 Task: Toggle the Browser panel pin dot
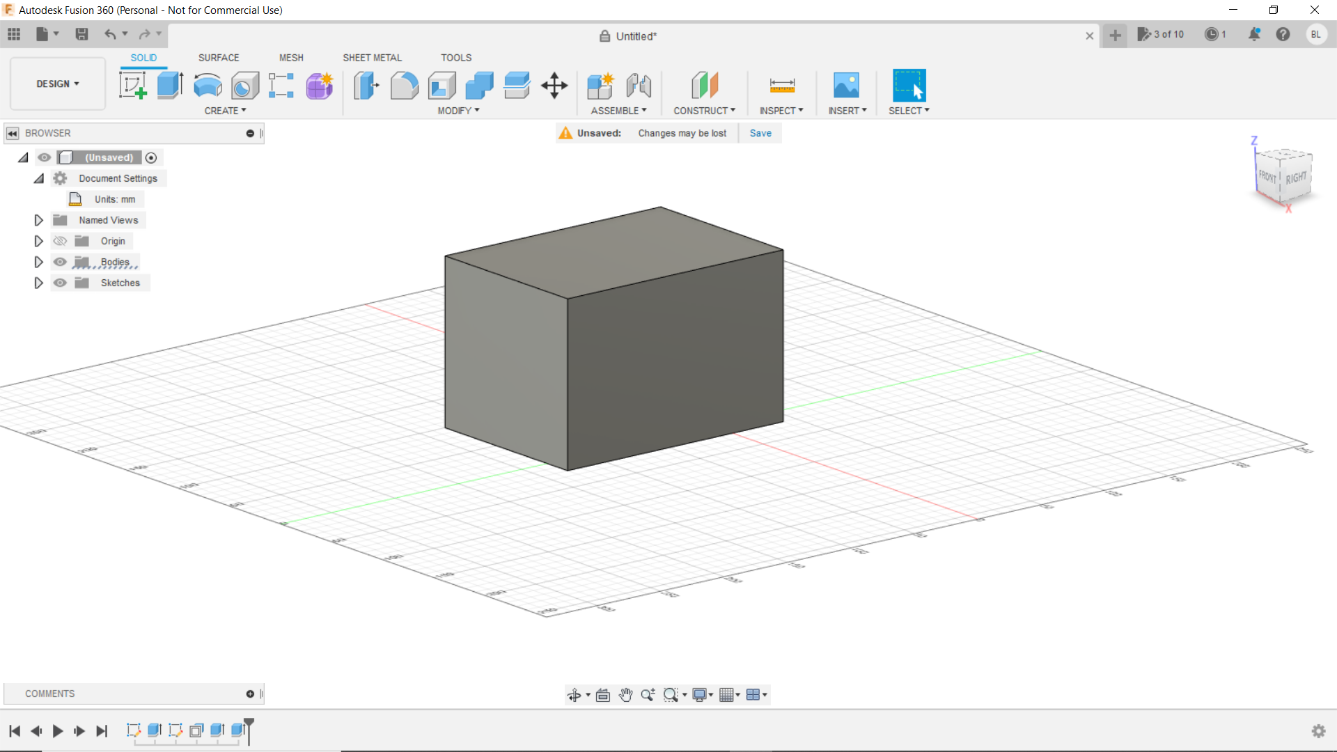pyautogui.click(x=250, y=134)
